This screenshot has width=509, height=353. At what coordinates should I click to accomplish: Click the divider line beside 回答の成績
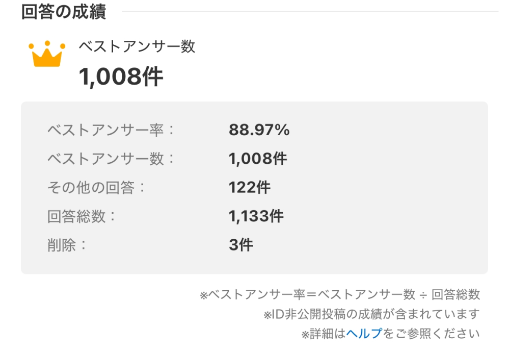pos(310,12)
